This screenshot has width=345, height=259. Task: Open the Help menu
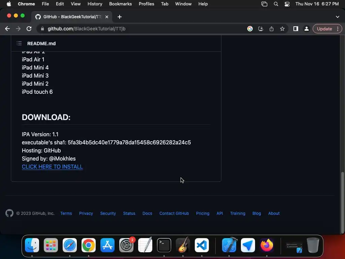tap(203, 4)
